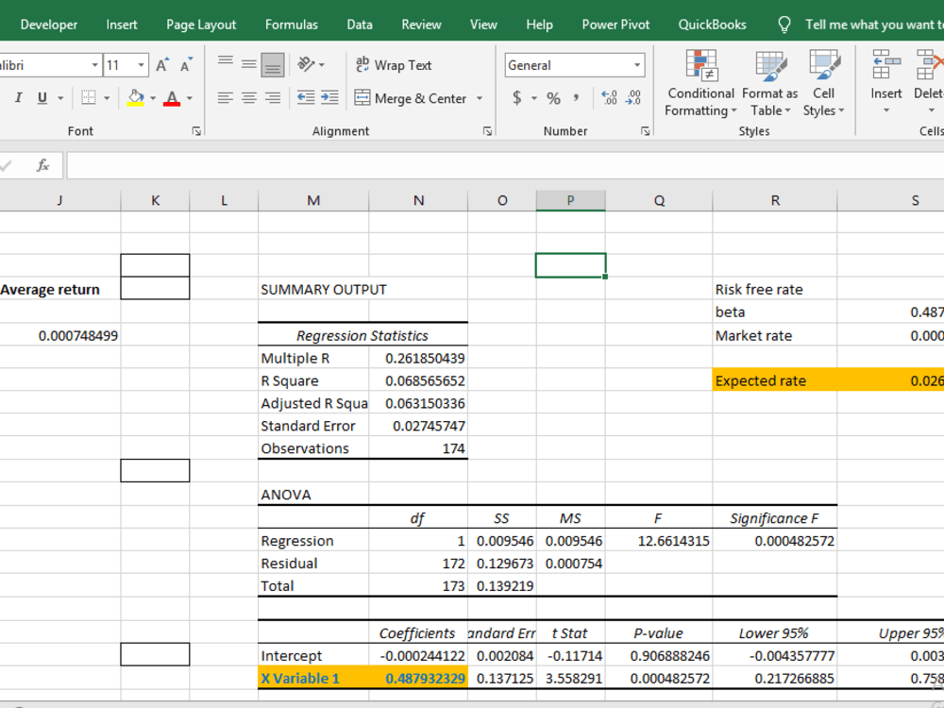The image size is (944, 708).
Task: Open the General number format combo box
Action: point(574,65)
